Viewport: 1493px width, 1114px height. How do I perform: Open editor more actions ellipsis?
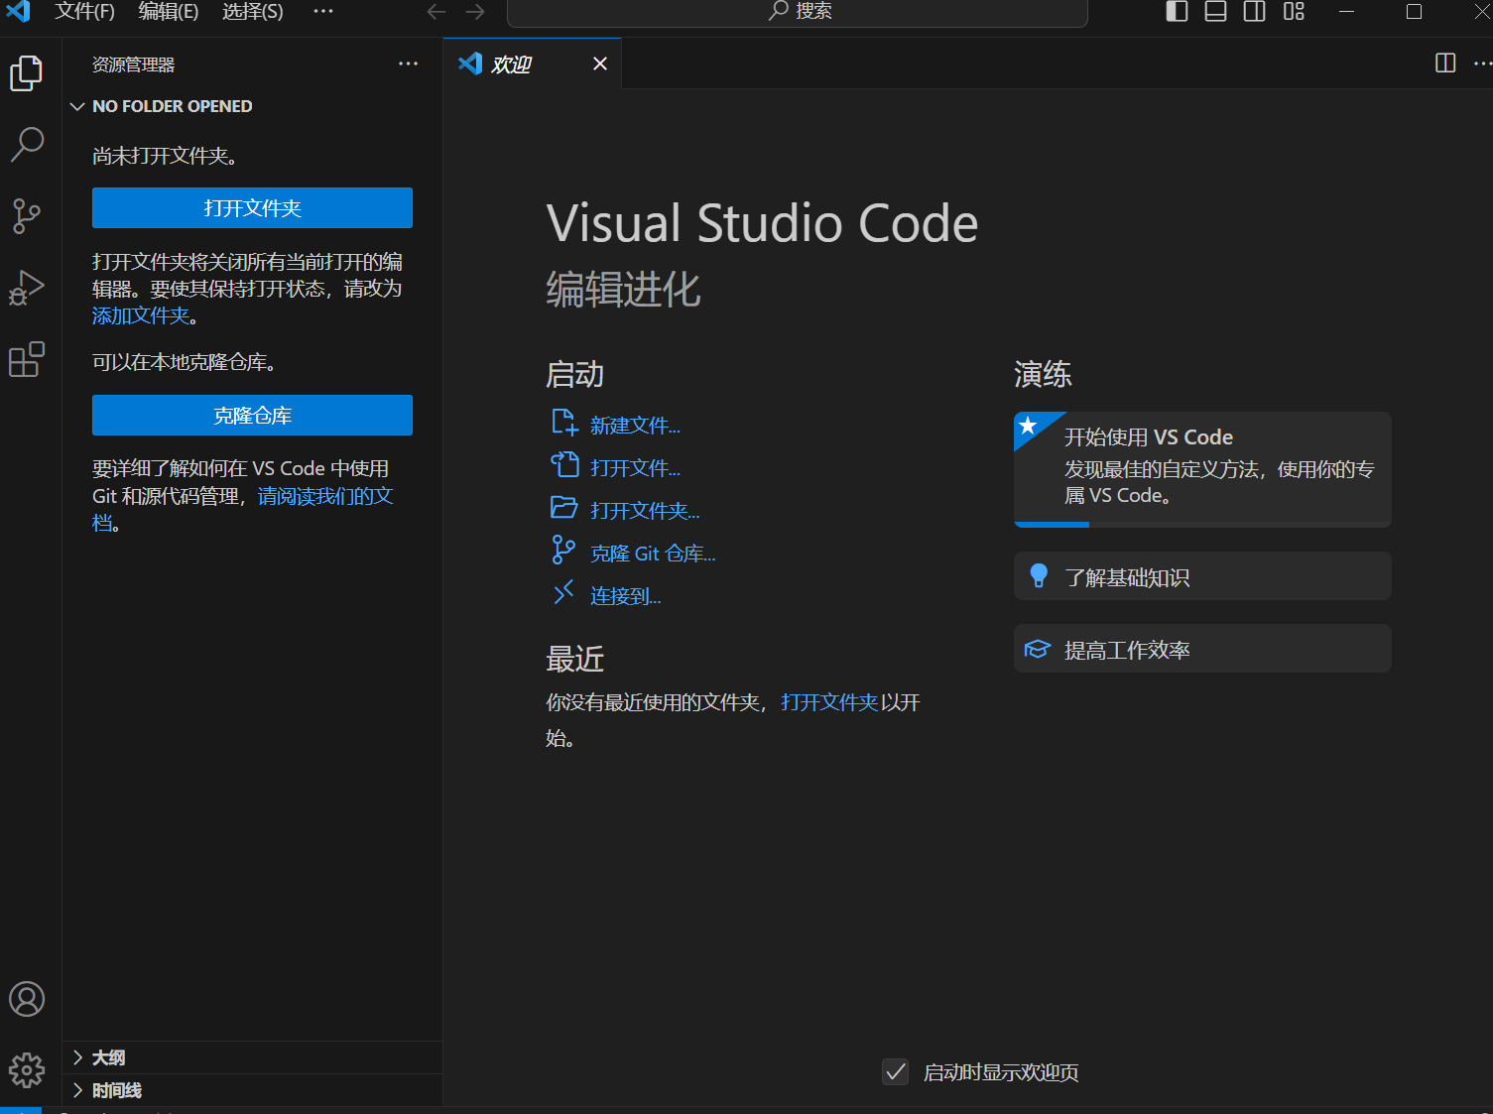[1483, 63]
